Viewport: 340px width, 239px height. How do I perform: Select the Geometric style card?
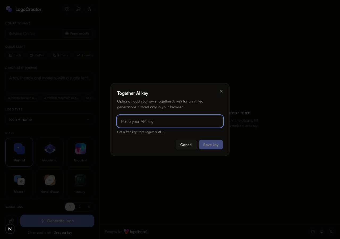50,152
